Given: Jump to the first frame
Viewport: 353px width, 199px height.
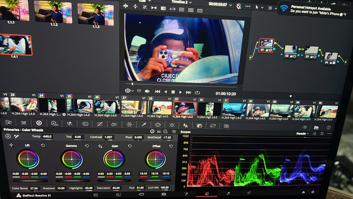Looking at the screenshot, I should pyautogui.click(x=157, y=92).
